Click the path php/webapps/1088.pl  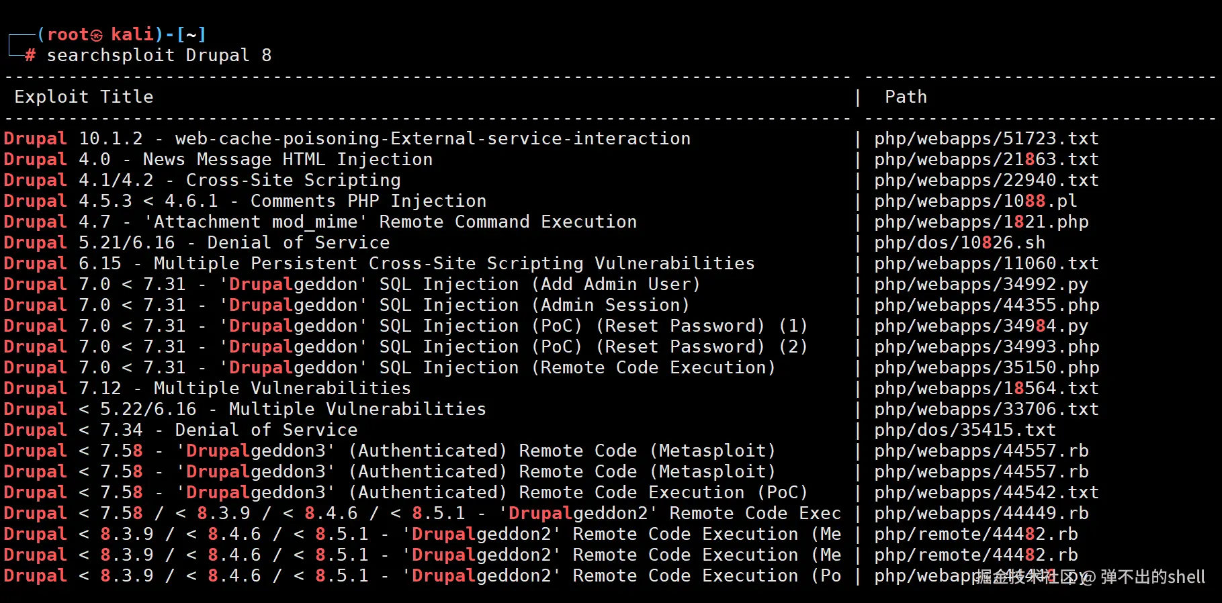tap(975, 201)
